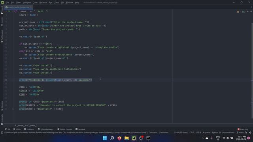Launch Firefox from the taskbar
This screenshot has height=142, width=253.
click(119, 138)
